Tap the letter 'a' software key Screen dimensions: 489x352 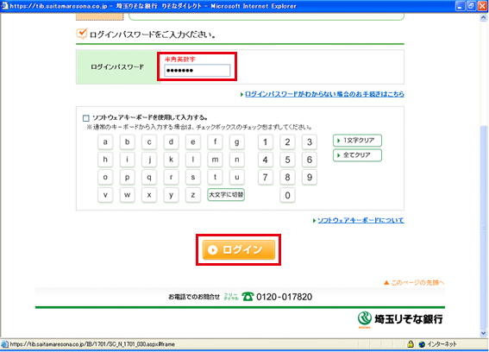[105, 142]
